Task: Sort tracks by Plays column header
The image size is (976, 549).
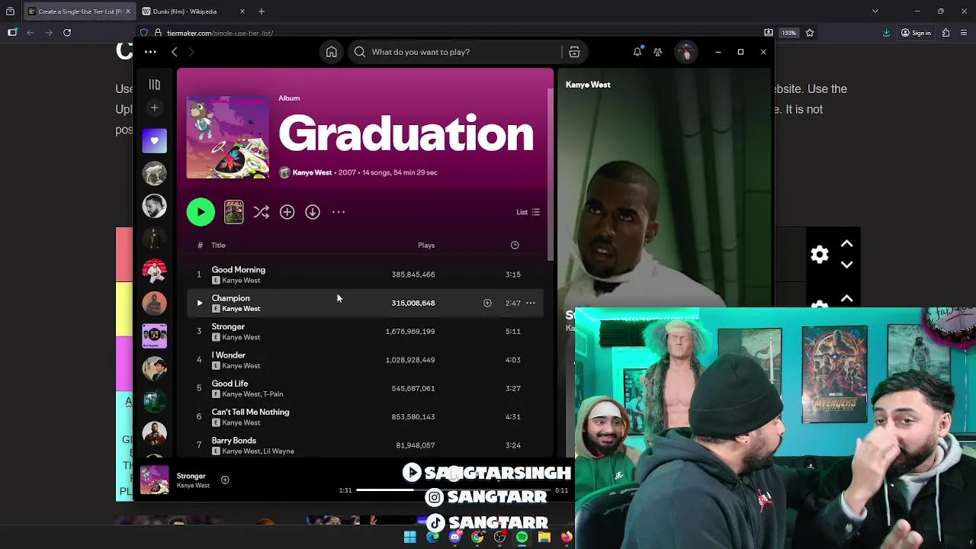Action: click(426, 245)
